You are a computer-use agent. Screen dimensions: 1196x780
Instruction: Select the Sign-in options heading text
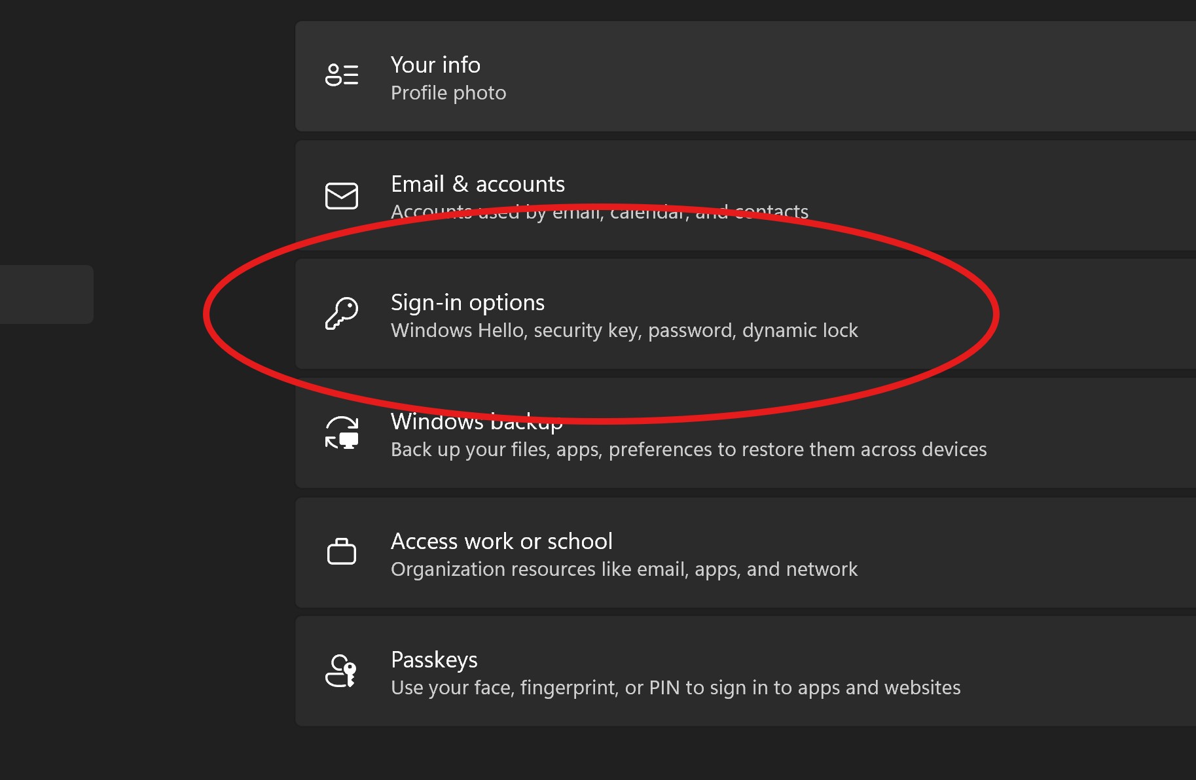[467, 302]
